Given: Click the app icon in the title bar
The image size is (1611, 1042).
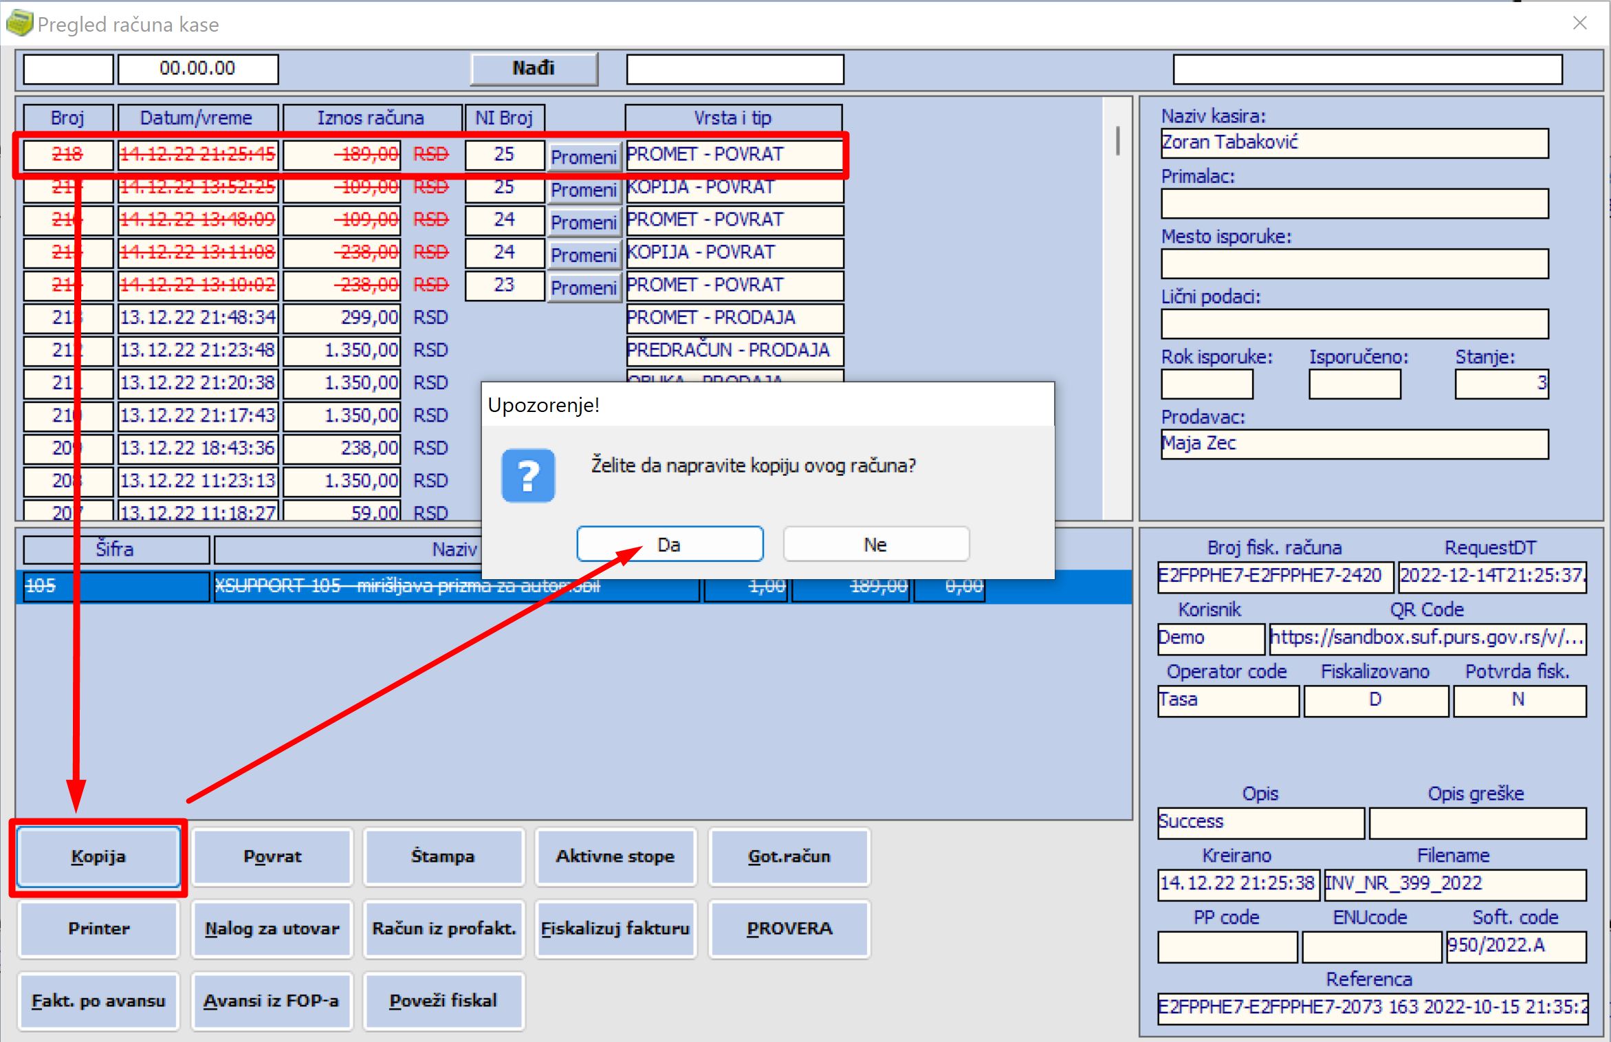Looking at the screenshot, I should [x=19, y=23].
